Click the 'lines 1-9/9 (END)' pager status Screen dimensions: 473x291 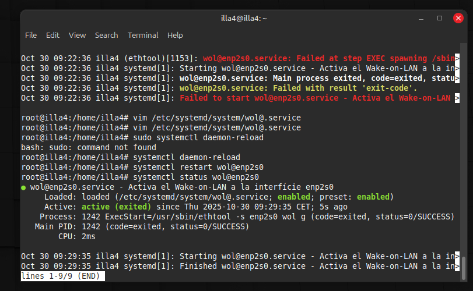coord(58,276)
